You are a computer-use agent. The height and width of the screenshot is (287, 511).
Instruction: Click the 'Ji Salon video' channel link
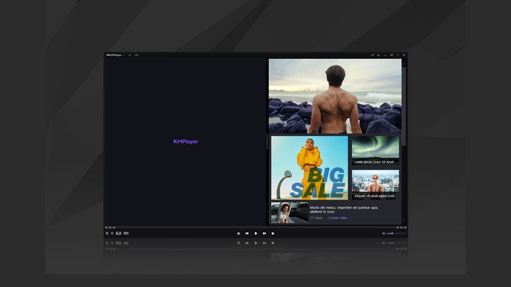click(338, 217)
